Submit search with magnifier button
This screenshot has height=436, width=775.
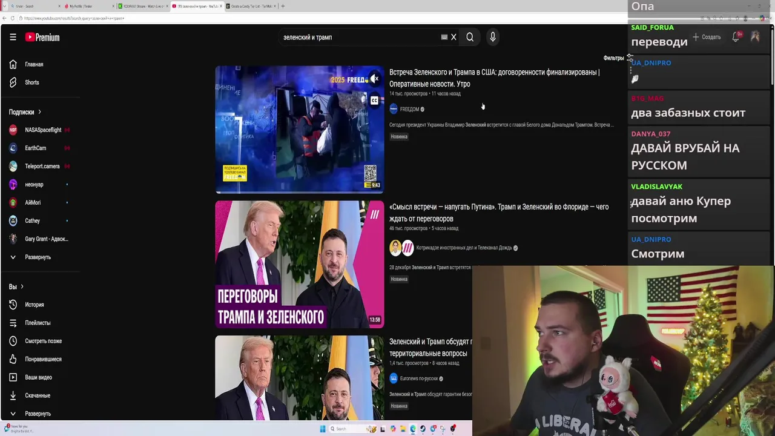[x=470, y=37]
